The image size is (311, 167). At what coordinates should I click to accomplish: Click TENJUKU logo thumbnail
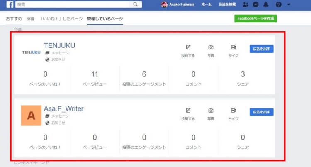point(32,52)
